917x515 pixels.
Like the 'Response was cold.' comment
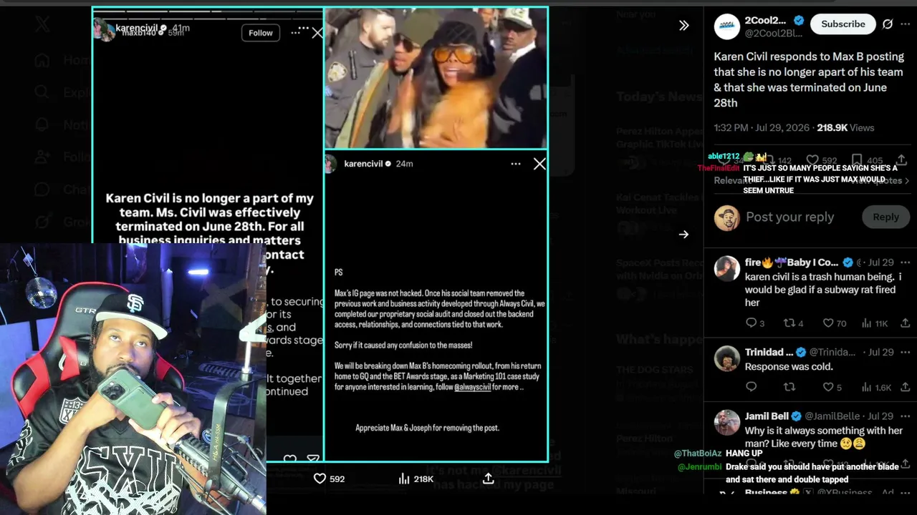point(828,387)
